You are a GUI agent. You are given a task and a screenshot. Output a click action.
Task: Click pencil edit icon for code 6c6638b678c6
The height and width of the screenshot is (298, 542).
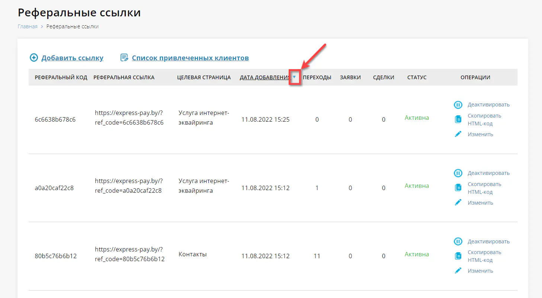click(x=458, y=134)
